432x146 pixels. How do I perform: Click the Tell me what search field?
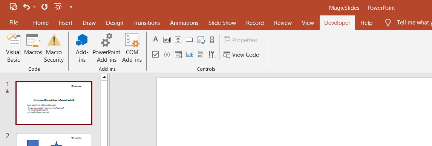coord(414,23)
